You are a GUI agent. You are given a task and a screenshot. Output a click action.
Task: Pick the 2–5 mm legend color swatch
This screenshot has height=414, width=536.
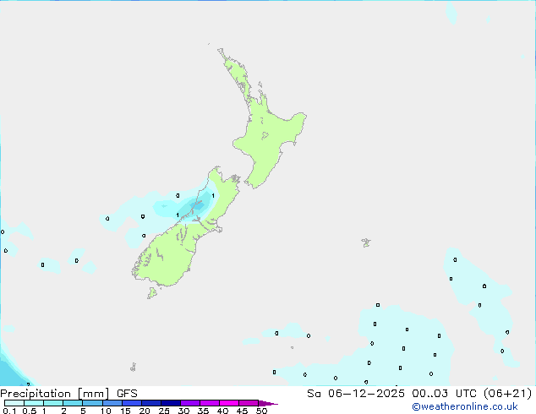click(73, 403)
